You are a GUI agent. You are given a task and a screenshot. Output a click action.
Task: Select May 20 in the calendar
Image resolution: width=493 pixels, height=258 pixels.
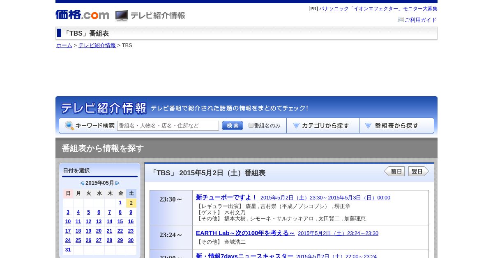point(99,231)
